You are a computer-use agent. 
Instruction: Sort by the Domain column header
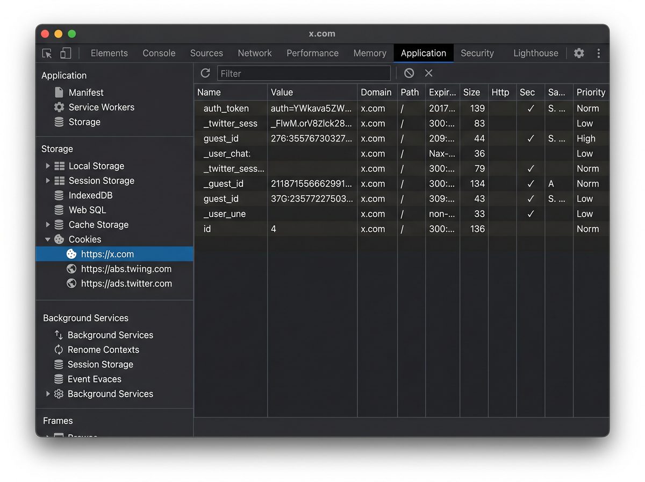click(376, 93)
